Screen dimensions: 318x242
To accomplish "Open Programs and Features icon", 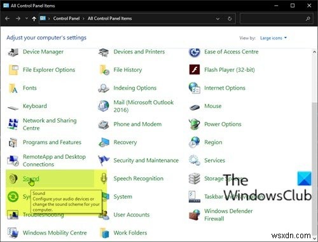I will click(x=13, y=142).
